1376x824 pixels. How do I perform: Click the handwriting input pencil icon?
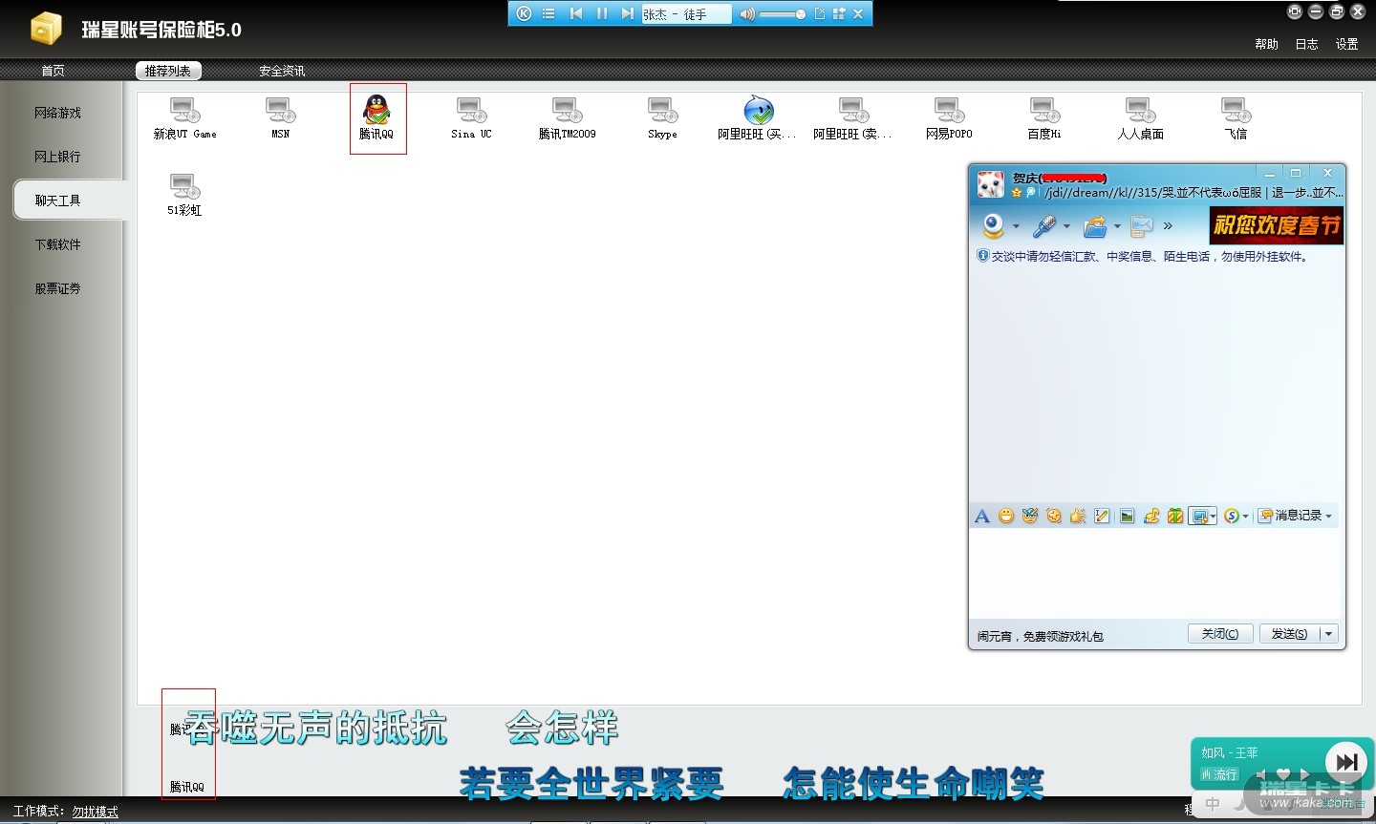(x=1102, y=517)
